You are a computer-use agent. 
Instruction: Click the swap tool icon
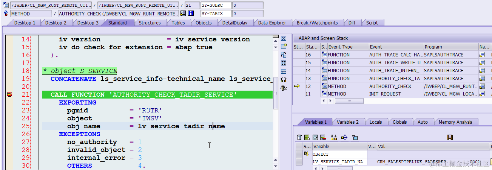284,55
